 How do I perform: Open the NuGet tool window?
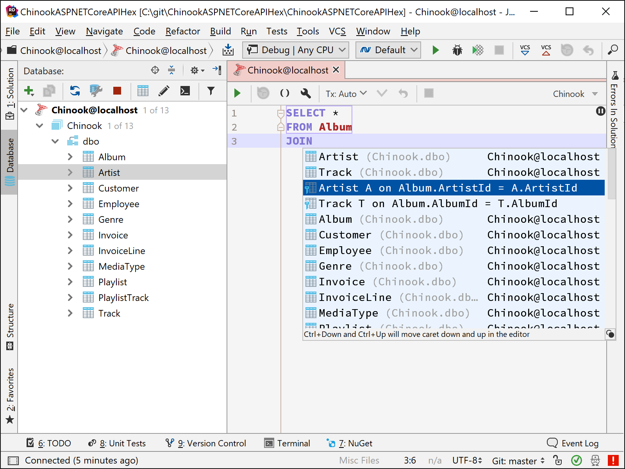click(x=350, y=443)
